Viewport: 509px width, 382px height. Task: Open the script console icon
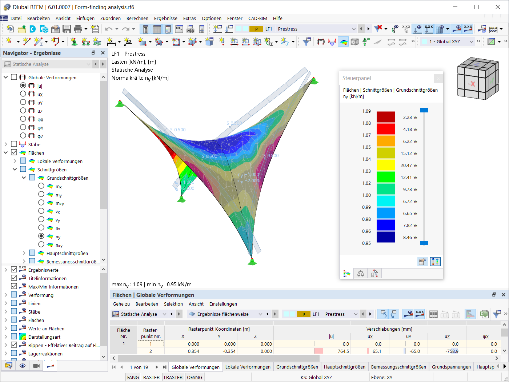point(179,29)
